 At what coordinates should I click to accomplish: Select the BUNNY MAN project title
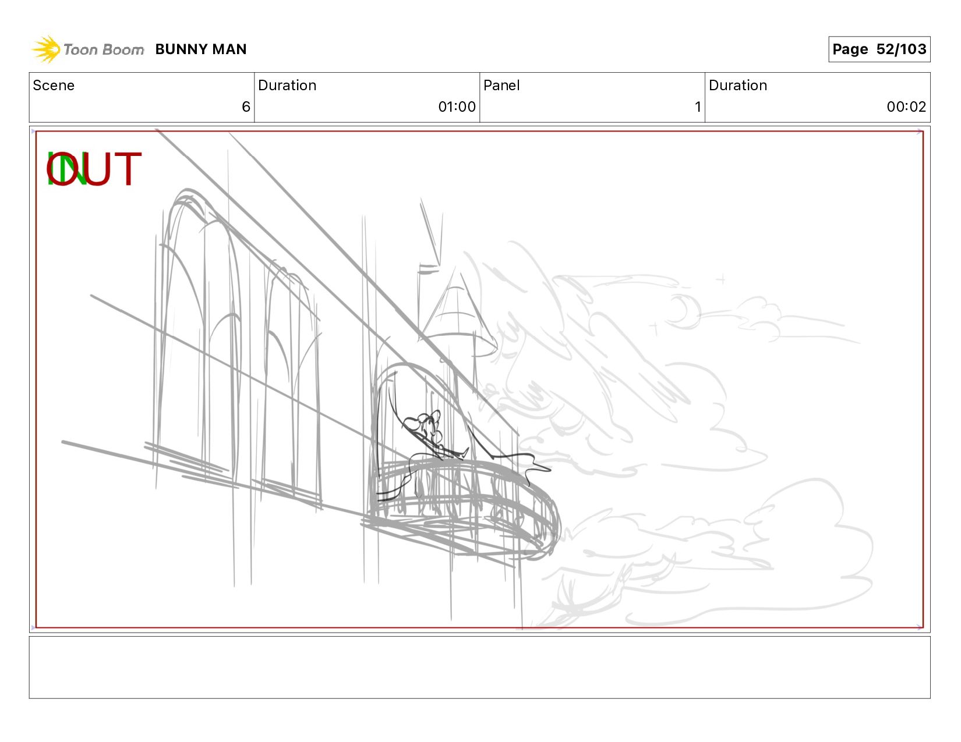[201, 49]
